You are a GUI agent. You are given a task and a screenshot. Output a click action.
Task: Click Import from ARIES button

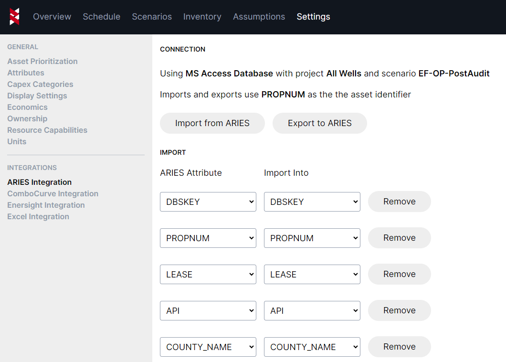pos(212,123)
